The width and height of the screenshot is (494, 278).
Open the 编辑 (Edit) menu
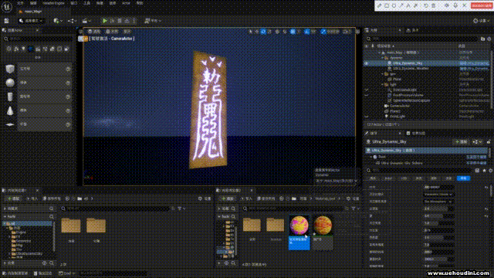click(x=33, y=3)
